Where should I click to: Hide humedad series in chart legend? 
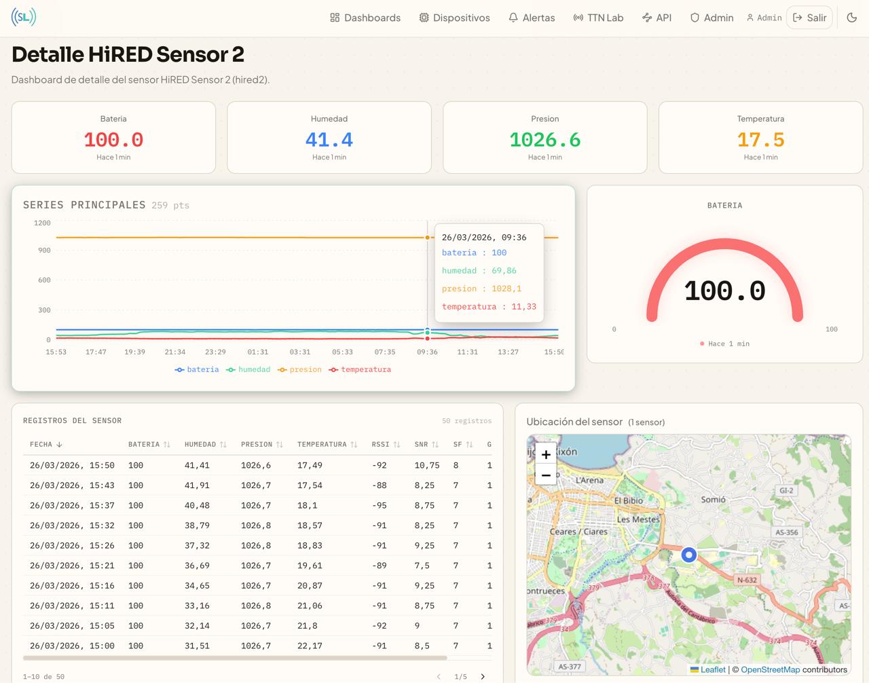[248, 369]
